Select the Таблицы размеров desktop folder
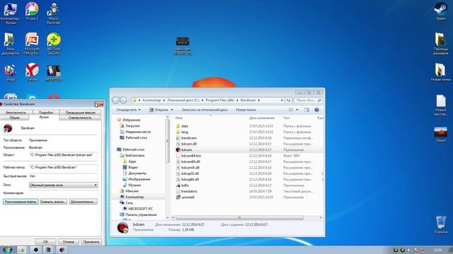Screen dimensions: 453x254 (440, 43)
